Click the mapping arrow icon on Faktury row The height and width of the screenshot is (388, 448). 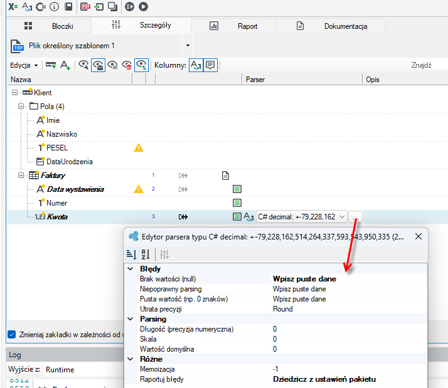click(x=183, y=176)
